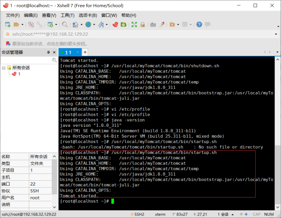
Task: Click the SSH2 status bar entry
Action: [x=137, y=214]
